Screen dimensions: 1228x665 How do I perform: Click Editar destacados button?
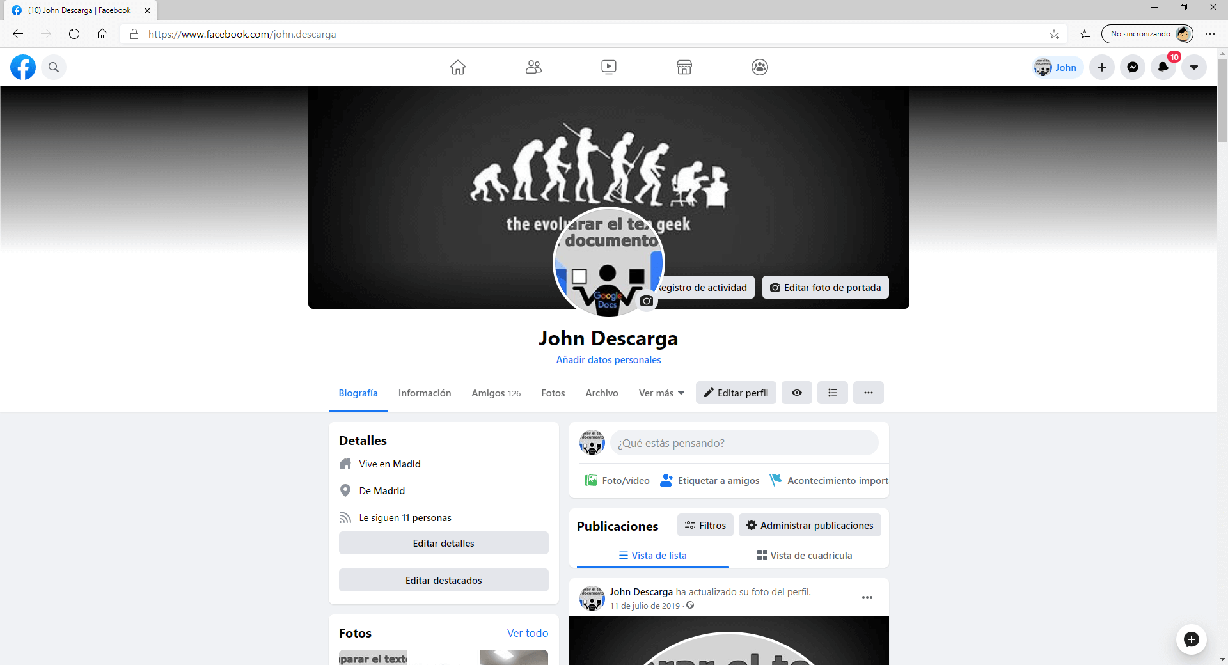(444, 580)
